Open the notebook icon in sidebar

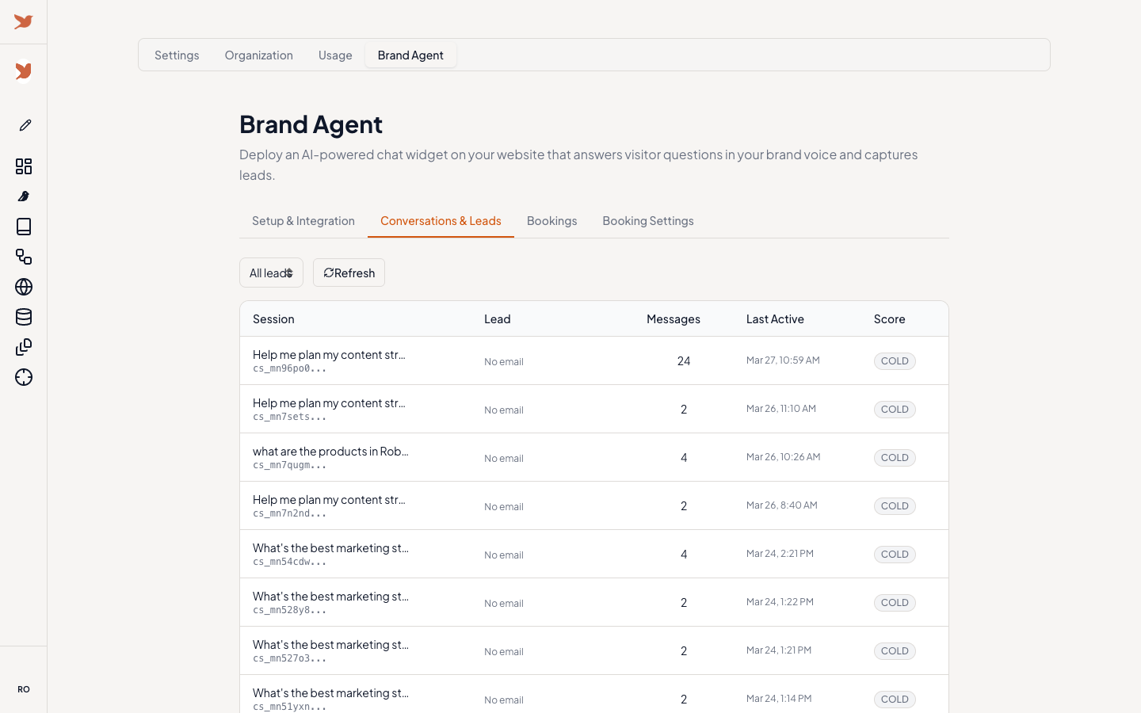[24, 227]
